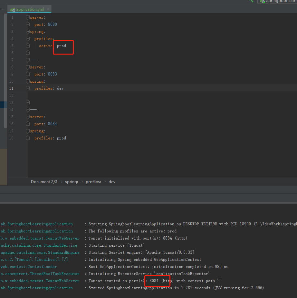This screenshot has height=298, width=297.
Task: Place cursor on port value 8080
Action: (x=52, y=24)
